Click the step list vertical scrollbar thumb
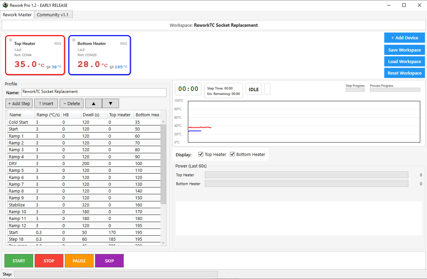This screenshot has width=427, height=279. coord(163,164)
